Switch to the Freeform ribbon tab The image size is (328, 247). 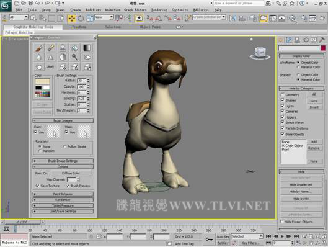coord(79,27)
